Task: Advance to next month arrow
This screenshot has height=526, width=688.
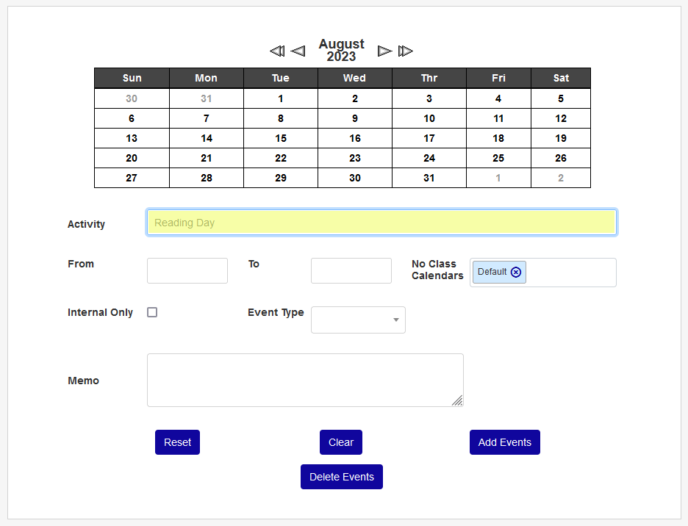Action: [x=384, y=51]
